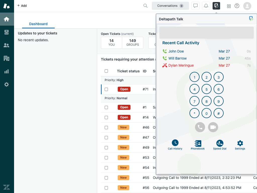Viewport: 257px width, 193px height.
Task: Open Speed Dial in the phone panel
Action: pos(220,145)
